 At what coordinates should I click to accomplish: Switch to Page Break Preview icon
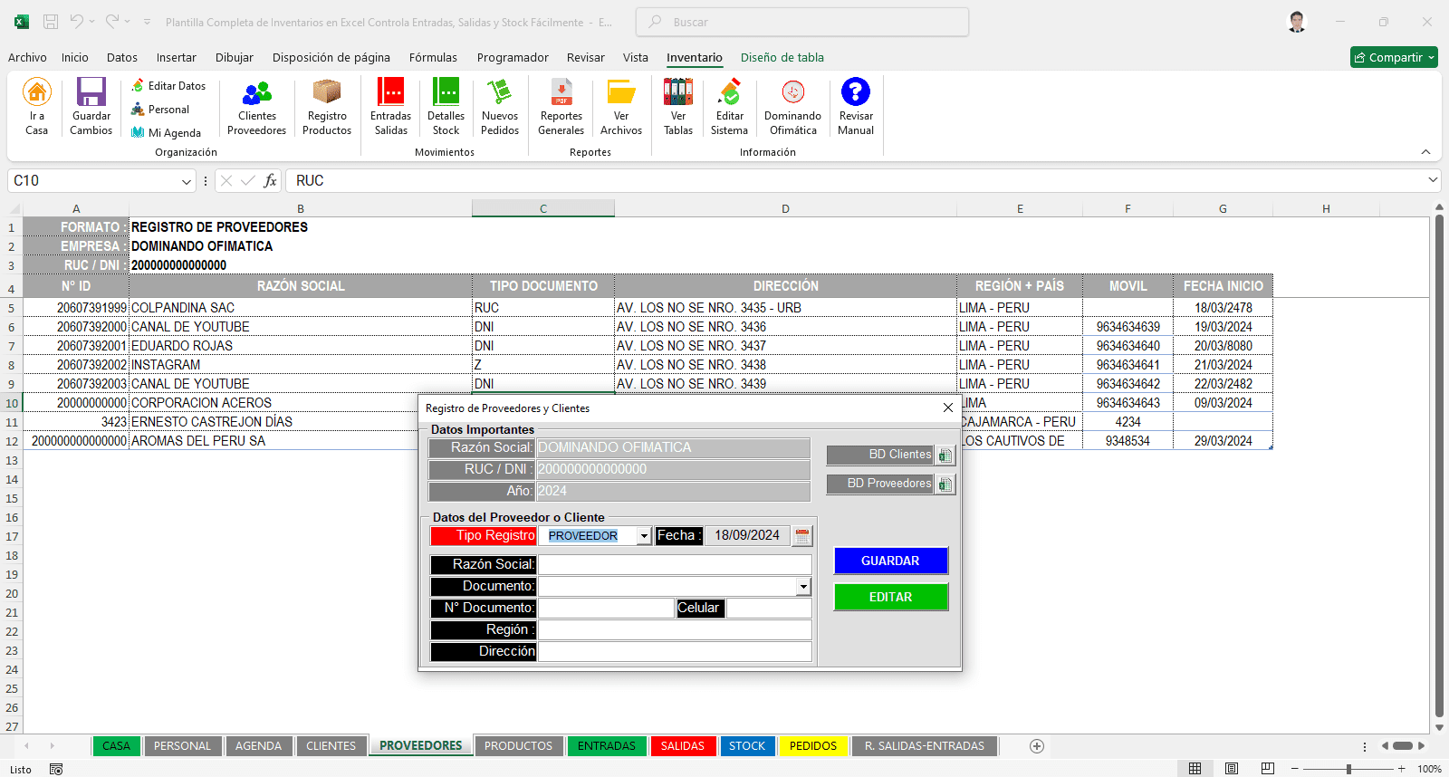(x=1268, y=769)
